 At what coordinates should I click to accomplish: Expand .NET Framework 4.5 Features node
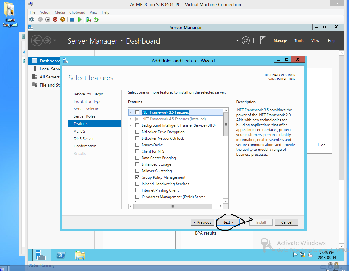[130, 119]
